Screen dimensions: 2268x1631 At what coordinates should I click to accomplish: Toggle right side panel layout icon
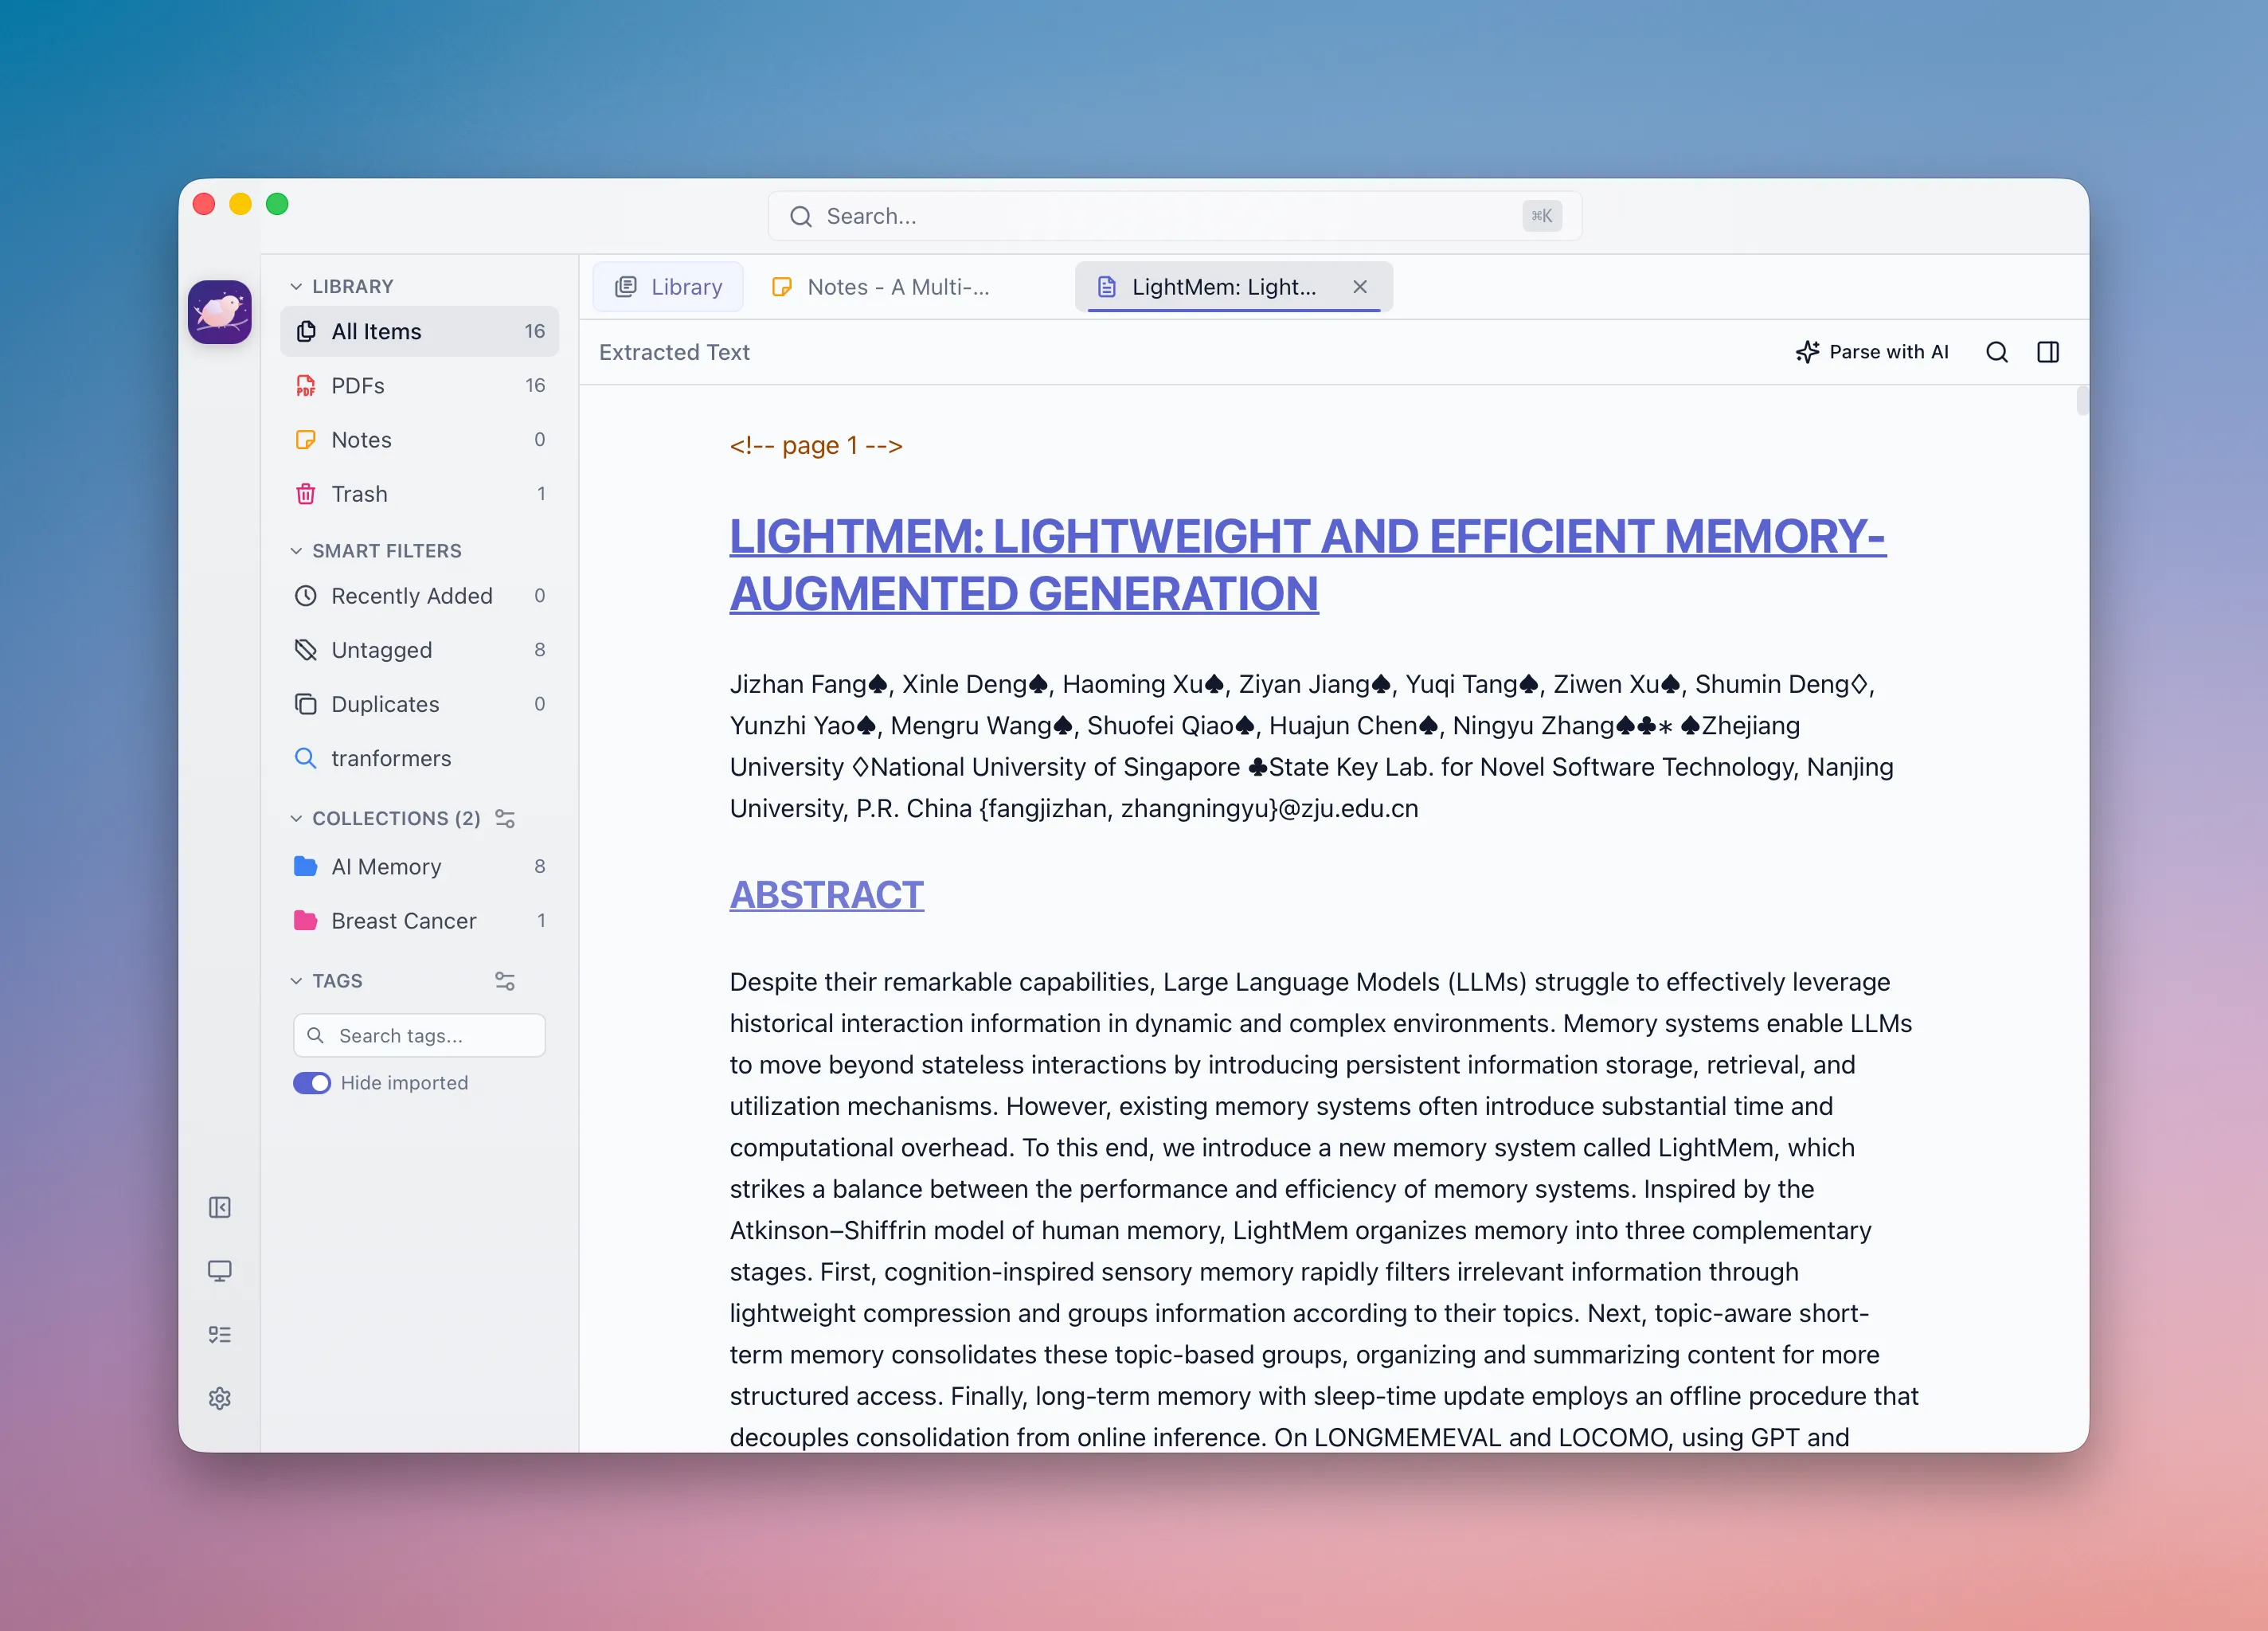(2048, 352)
